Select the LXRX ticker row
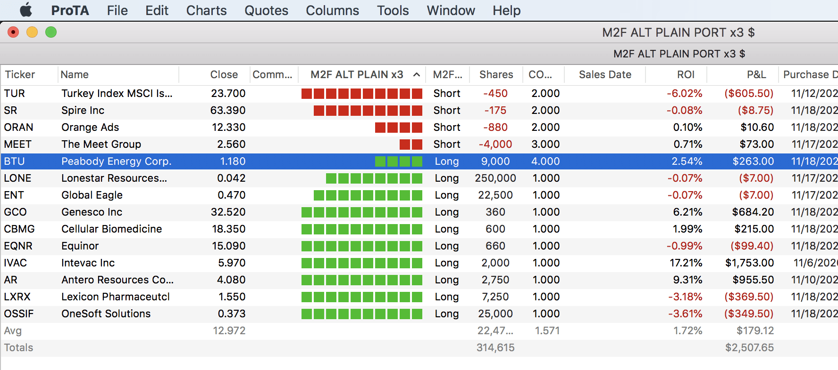The image size is (838, 370). pyautogui.click(x=419, y=297)
